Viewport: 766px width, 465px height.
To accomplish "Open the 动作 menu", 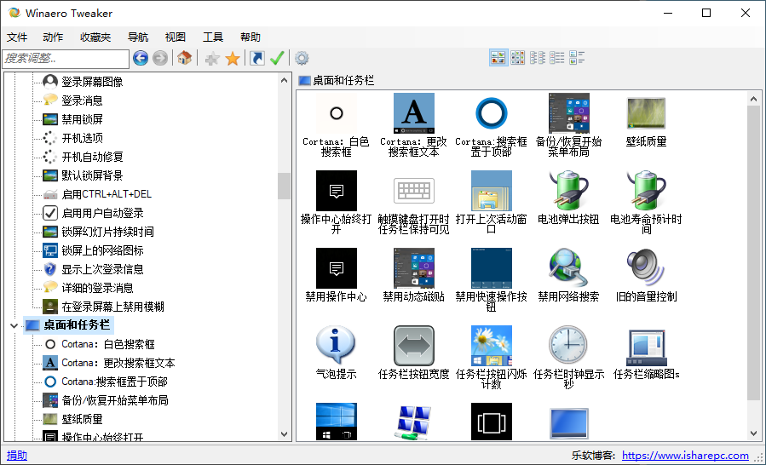I will [53, 37].
